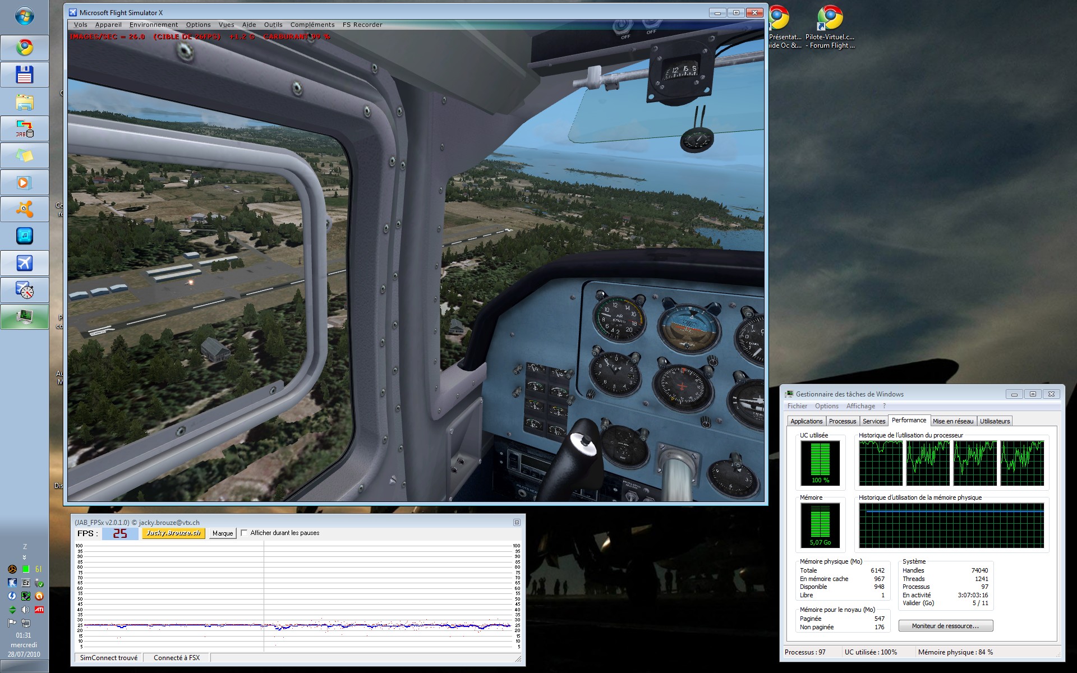The width and height of the screenshot is (1077, 673).
Task: Open the Options menu in Flight Simulator
Action: 199,25
